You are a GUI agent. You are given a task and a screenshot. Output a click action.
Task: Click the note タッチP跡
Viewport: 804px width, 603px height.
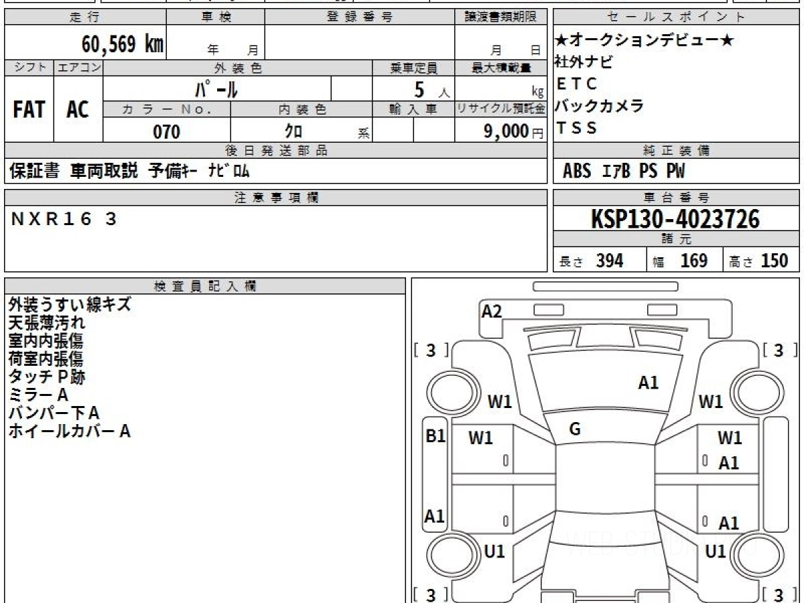pyautogui.click(x=47, y=377)
